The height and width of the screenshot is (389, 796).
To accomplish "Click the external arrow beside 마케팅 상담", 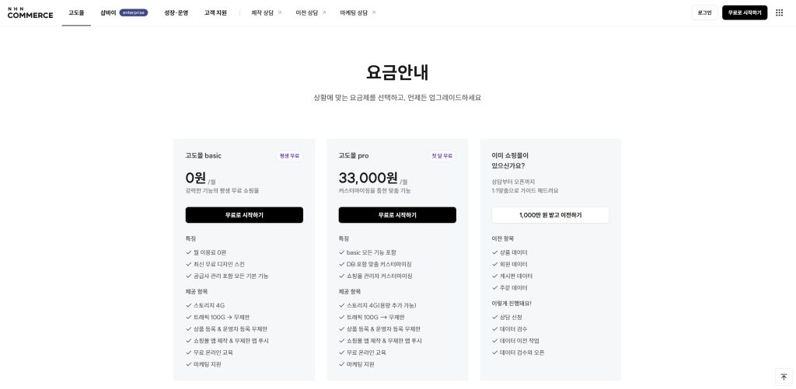I will [374, 12].
